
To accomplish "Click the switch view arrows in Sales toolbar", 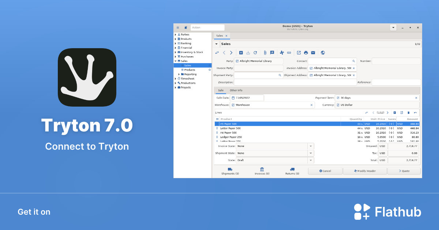I will [217, 53].
